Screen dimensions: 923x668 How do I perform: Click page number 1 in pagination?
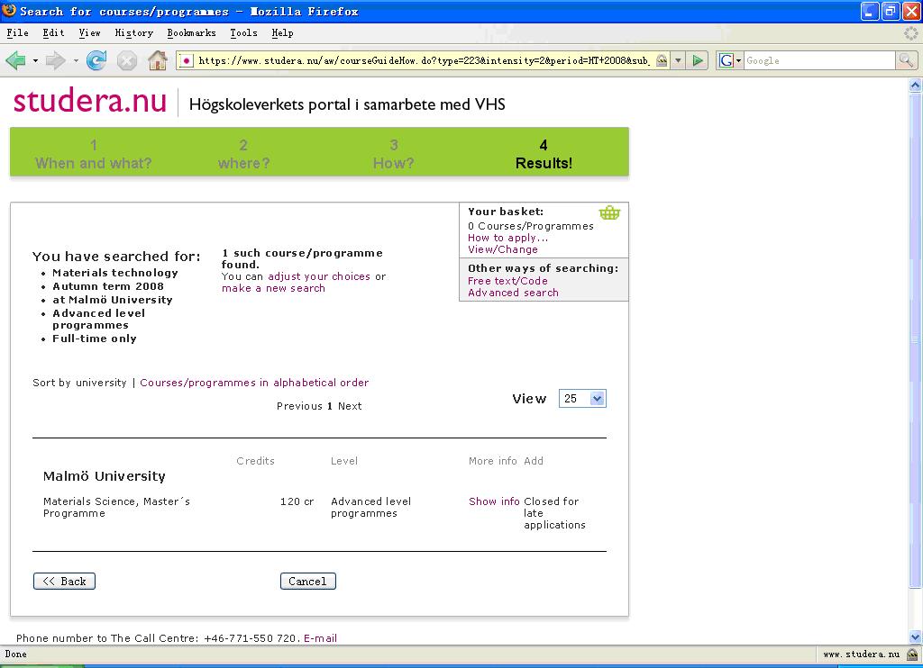(x=330, y=406)
